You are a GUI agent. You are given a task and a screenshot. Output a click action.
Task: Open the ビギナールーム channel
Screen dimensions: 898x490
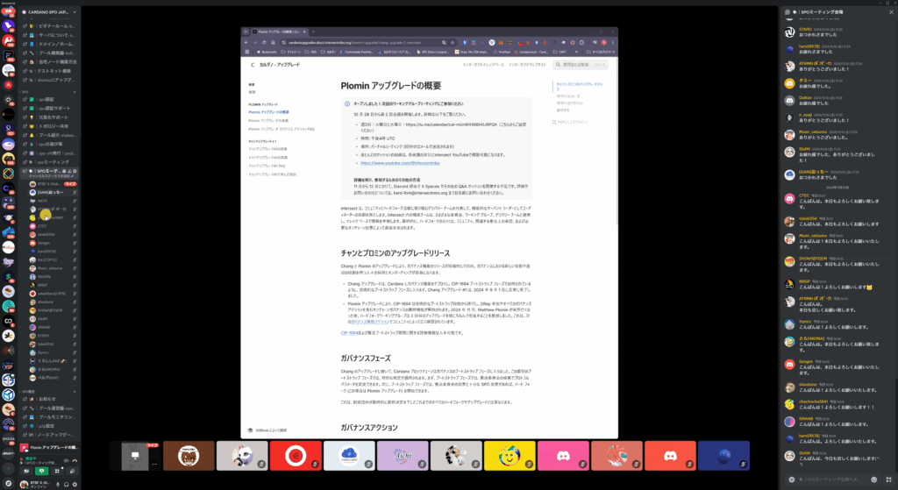[49, 25]
